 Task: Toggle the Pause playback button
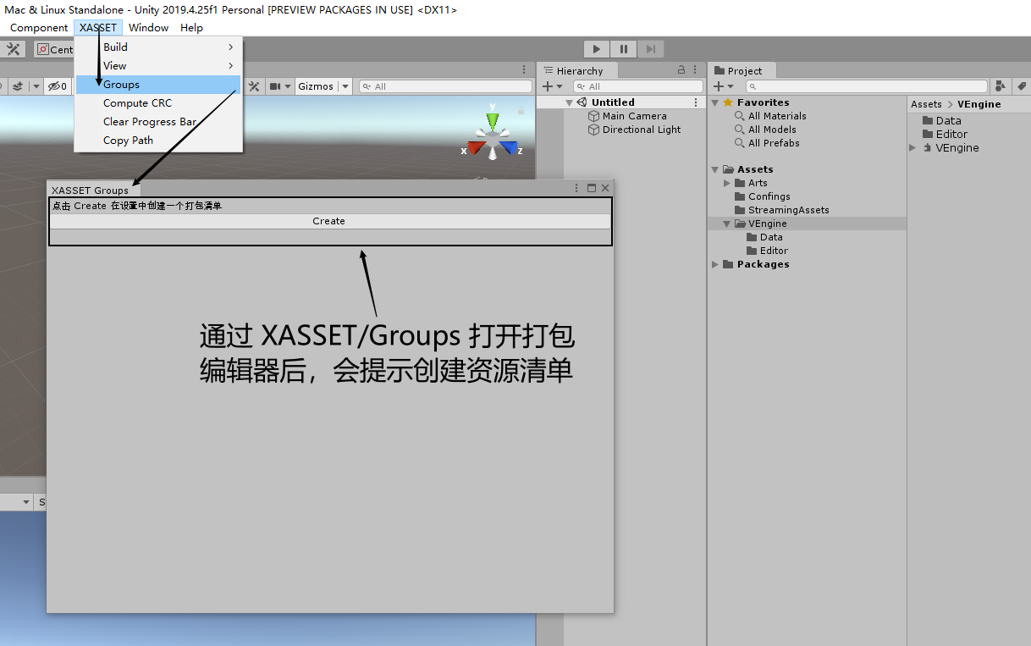click(623, 49)
